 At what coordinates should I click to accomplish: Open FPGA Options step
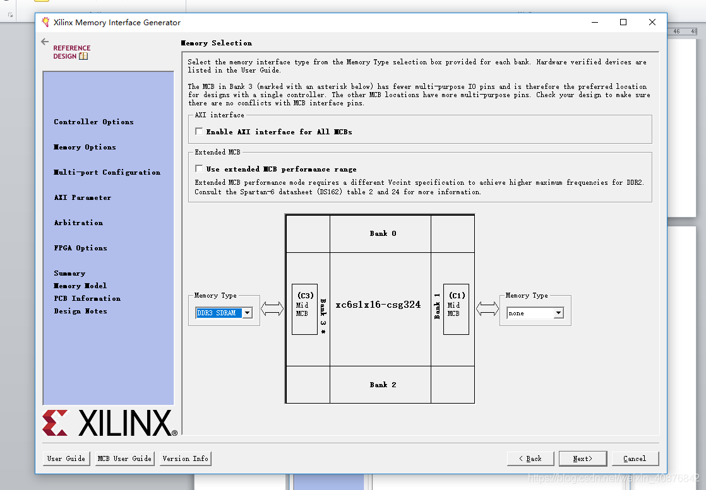[81, 248]
